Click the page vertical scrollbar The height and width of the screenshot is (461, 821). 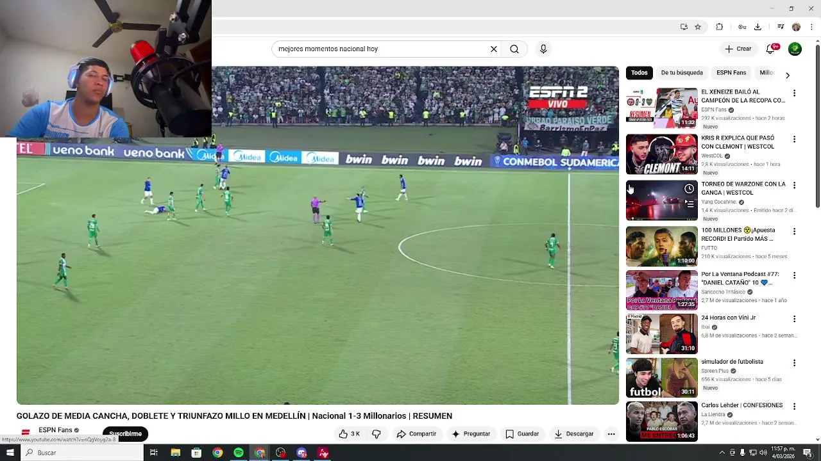[x=817, y=125]
